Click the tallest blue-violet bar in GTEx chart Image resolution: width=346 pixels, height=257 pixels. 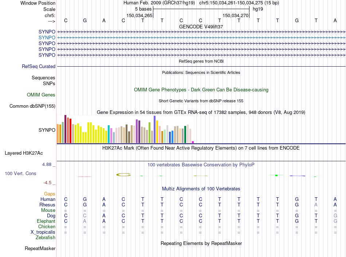(x=155, y=130)
